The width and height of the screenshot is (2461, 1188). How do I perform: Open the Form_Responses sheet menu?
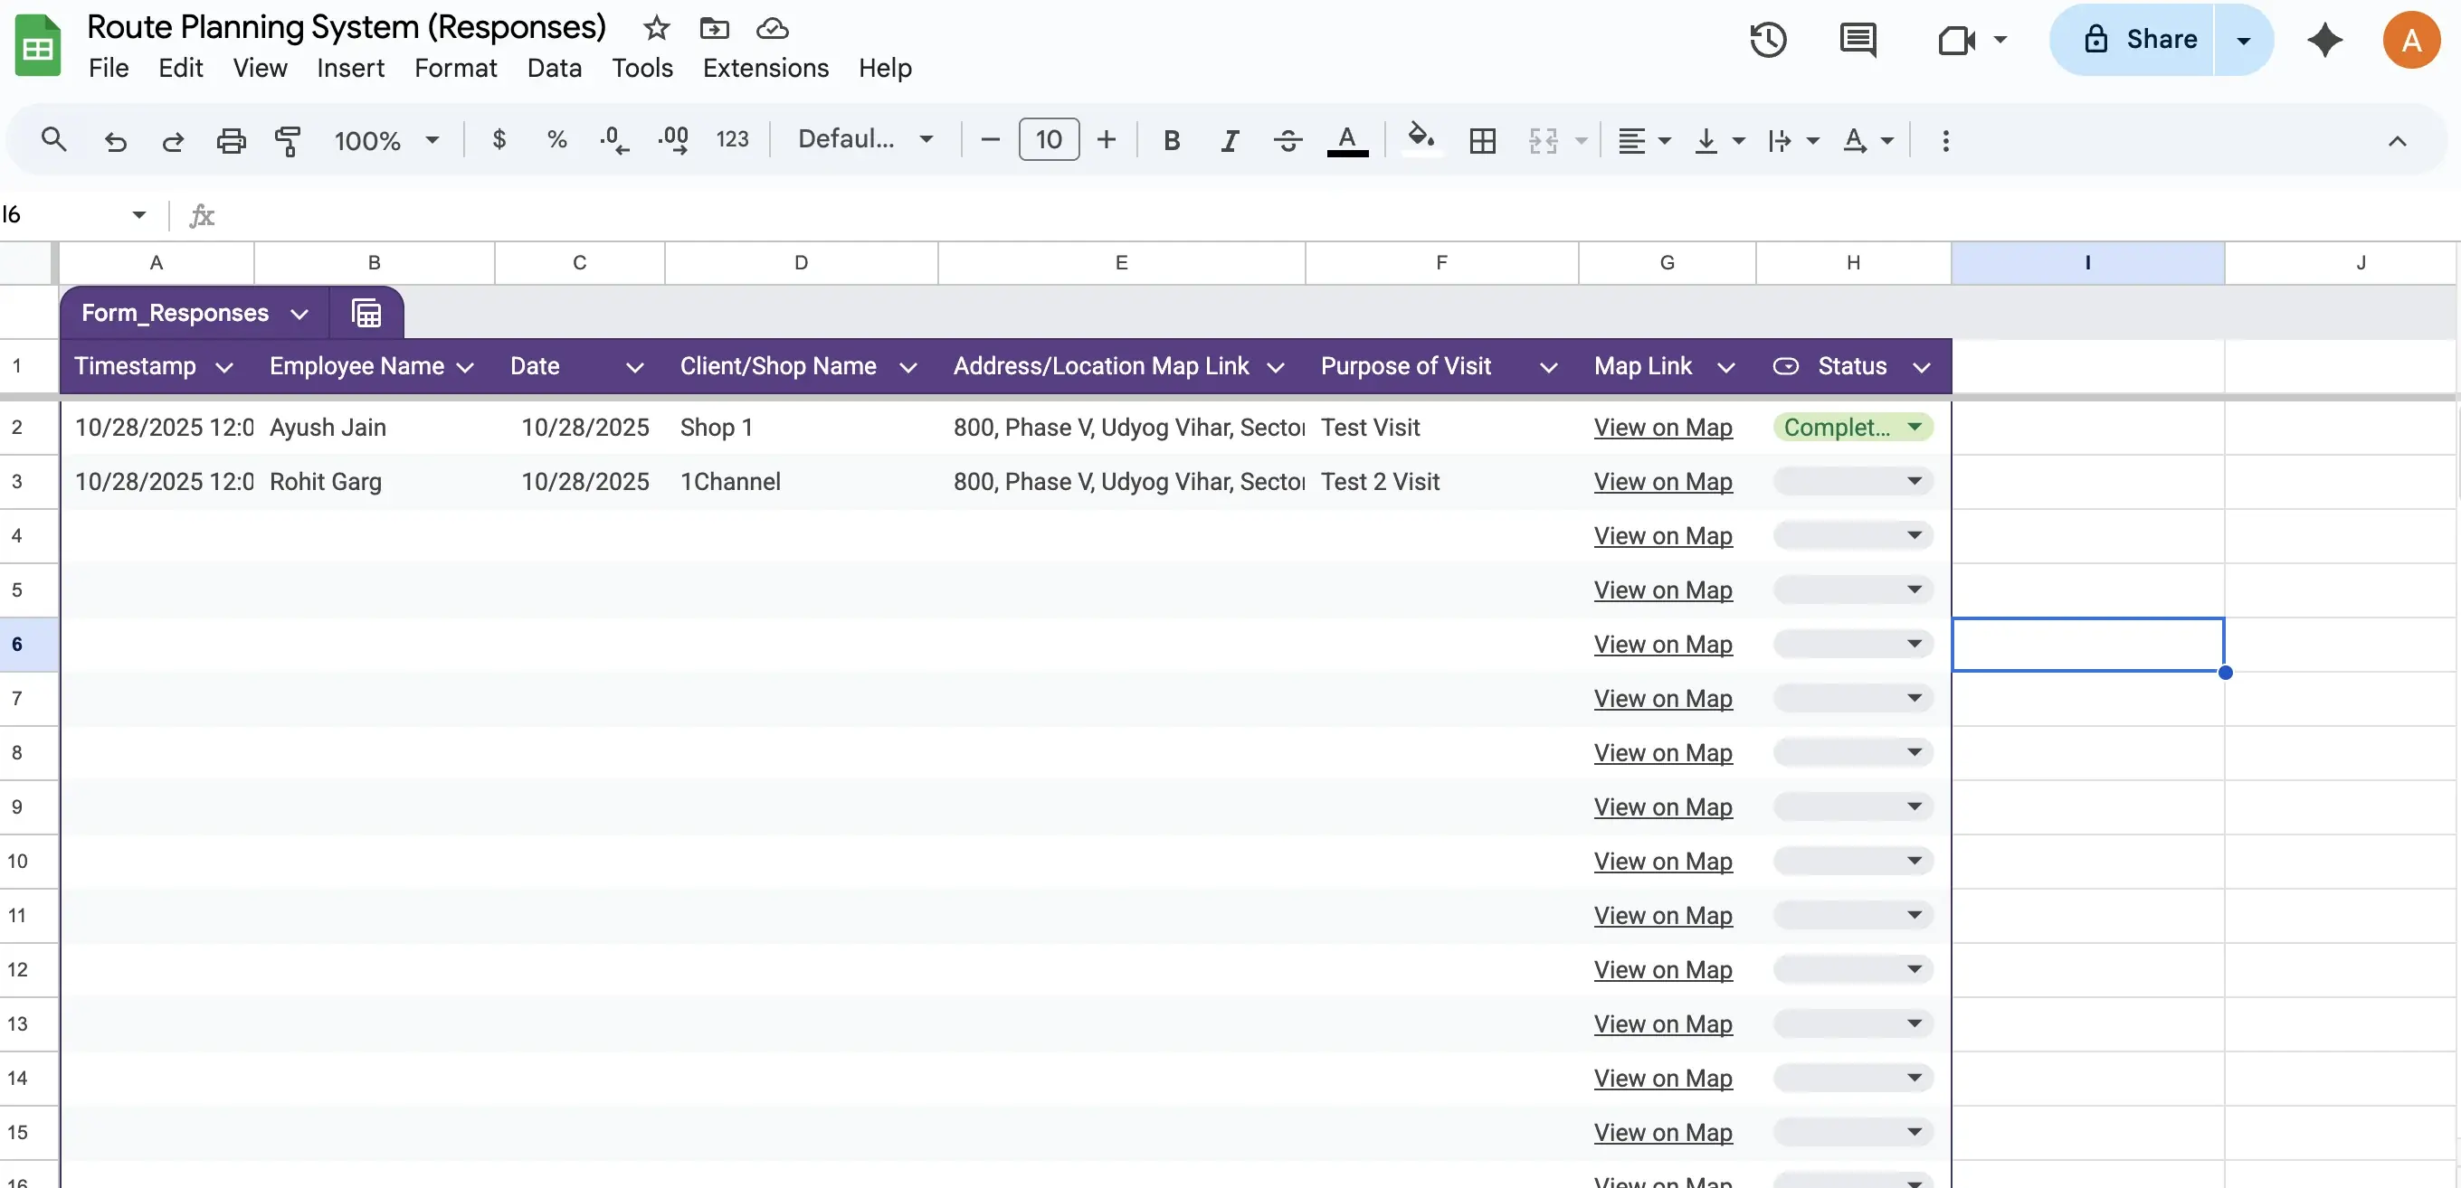point(299,312)
